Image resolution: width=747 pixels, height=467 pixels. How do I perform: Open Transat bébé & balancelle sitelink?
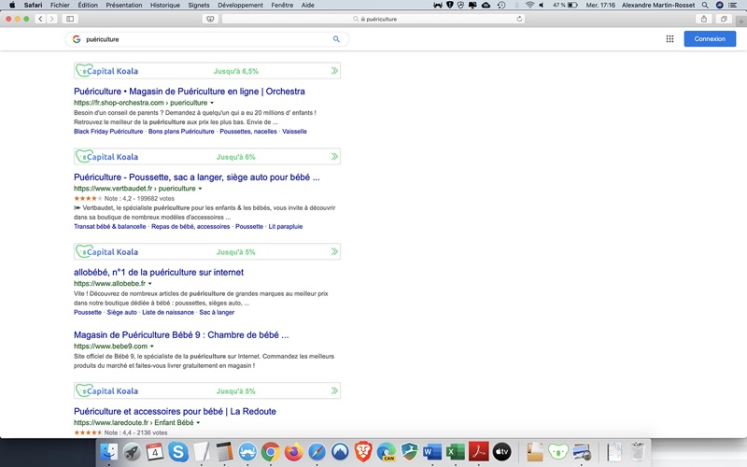109,227
